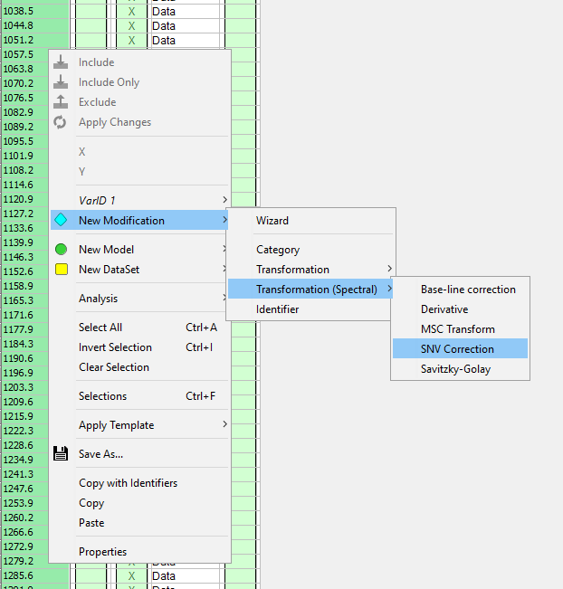Click the Apply Changes refresh icon
563x589 pixels.
click(x=61, y=122)
